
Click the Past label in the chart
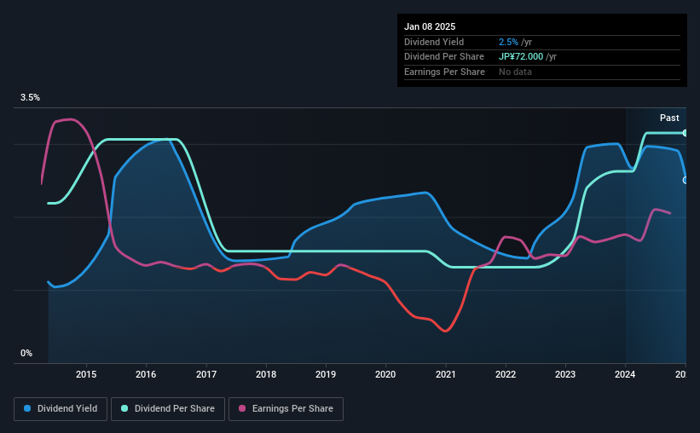coord(669,118)
